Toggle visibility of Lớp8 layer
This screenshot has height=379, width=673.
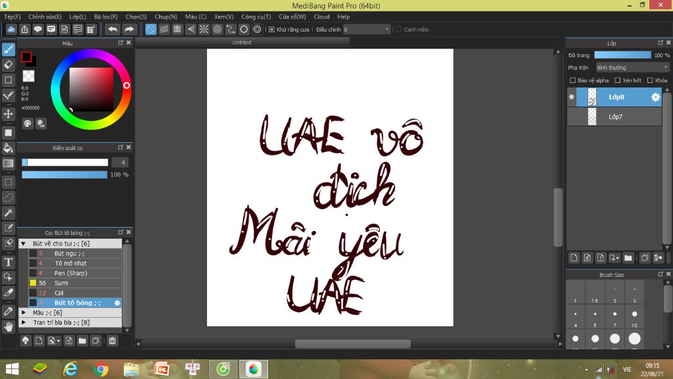pos(572,97)
